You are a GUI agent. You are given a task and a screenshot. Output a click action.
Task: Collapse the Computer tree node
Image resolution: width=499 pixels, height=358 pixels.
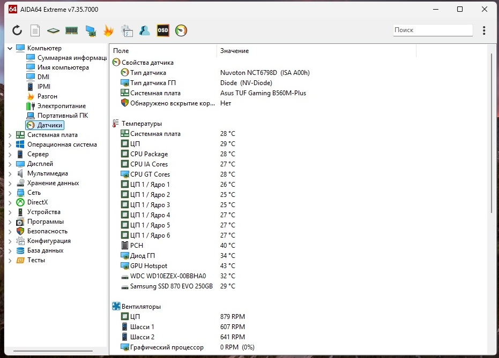(x=10, y=48)
